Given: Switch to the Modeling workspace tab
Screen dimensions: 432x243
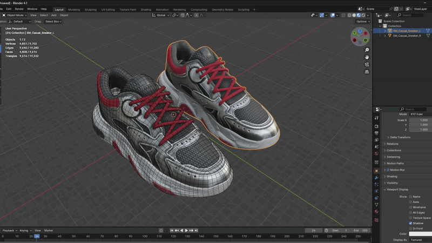Looking at the screenshot, I should pos(74,10).
